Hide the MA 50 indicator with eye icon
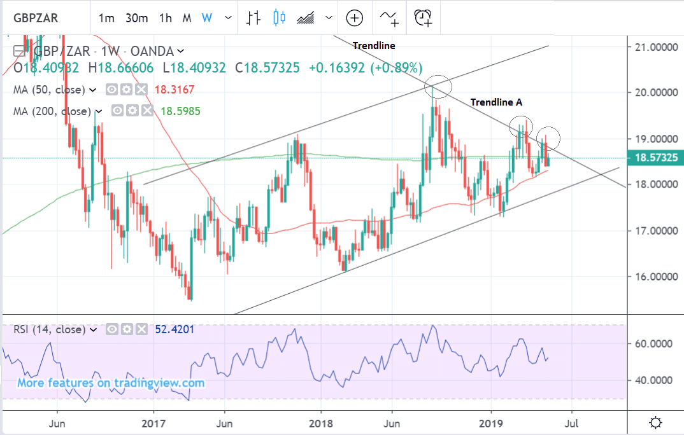Screen dimensions: 684x435 [x=111, y=90]
